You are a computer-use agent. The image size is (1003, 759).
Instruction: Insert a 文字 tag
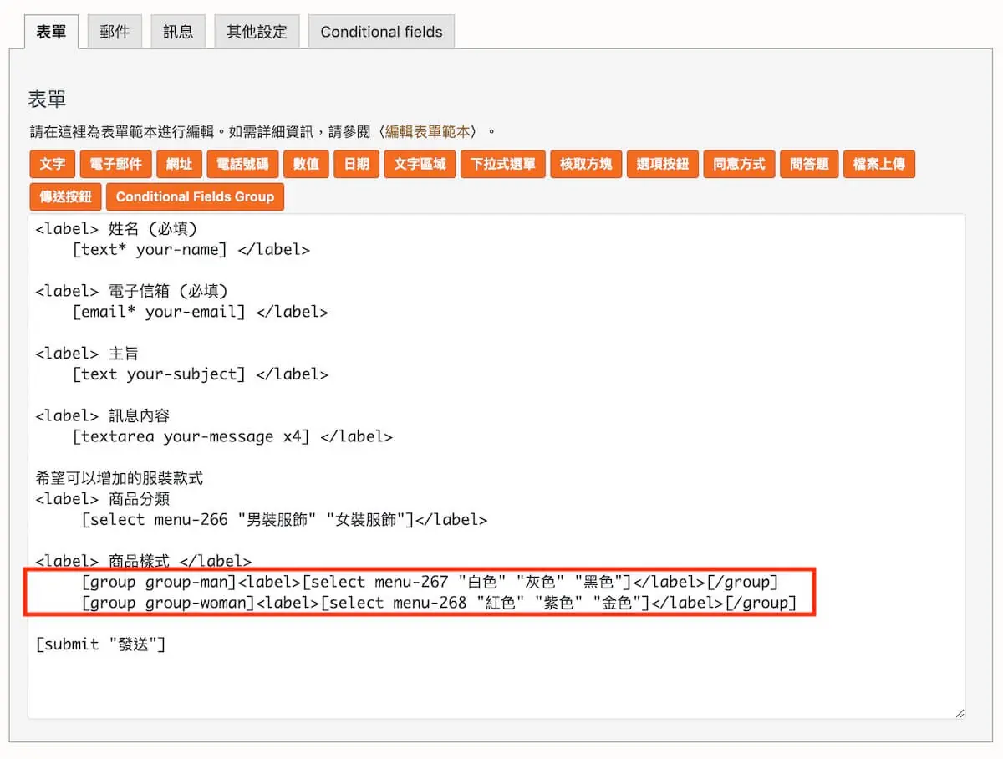coord(52,164)
